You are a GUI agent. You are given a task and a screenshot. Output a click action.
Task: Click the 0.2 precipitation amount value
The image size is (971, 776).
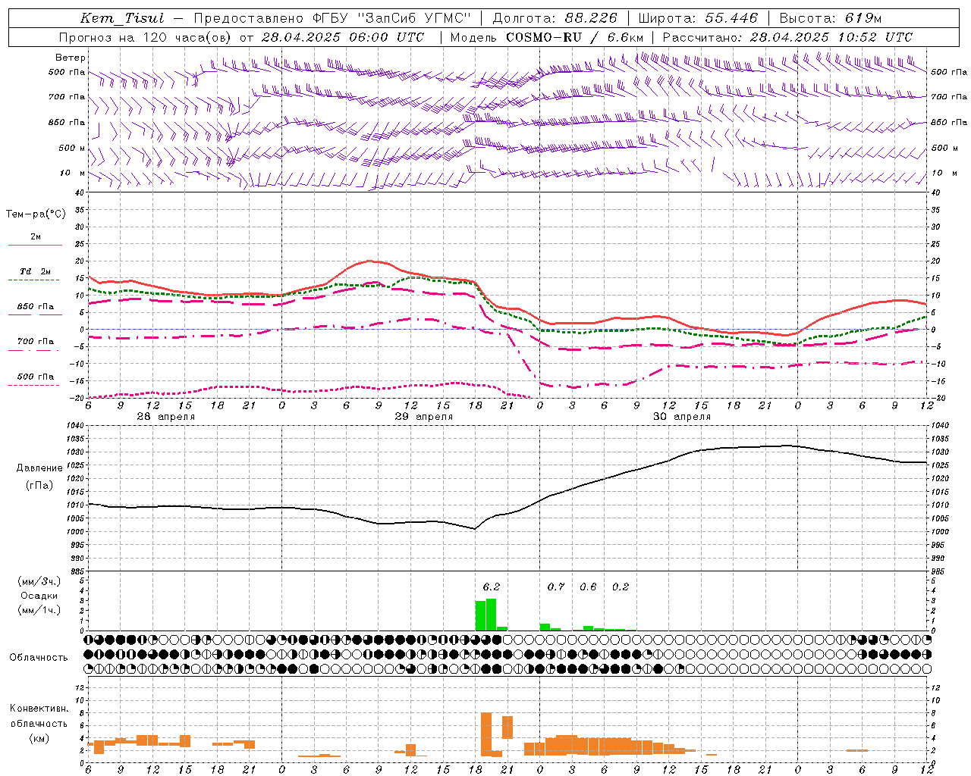tap(621, 587)
